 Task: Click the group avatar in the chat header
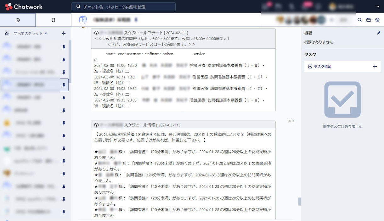pyautogui.click(x=83, y=20)
